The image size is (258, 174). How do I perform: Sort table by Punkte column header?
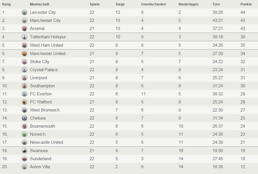point(246,4)
